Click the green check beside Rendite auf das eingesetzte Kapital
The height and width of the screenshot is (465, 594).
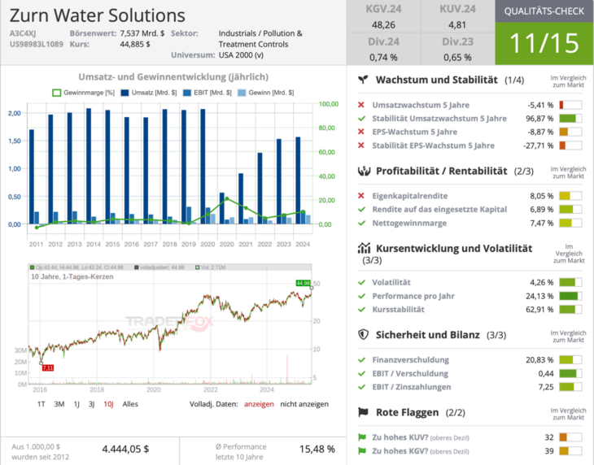pos(361,209)
